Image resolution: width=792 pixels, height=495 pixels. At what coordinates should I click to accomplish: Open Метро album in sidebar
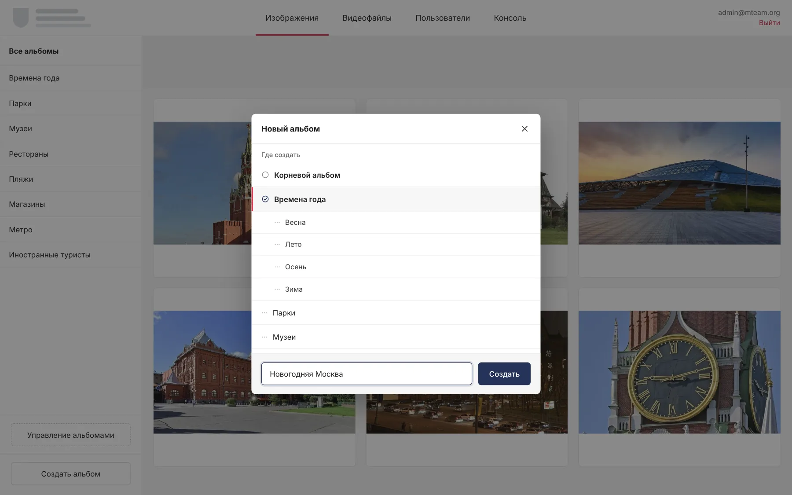click(x=71, y=230)
